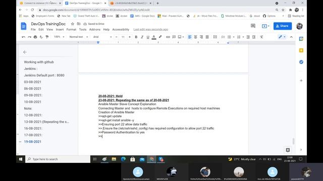Click the Windows Start button

pos(21,159)
